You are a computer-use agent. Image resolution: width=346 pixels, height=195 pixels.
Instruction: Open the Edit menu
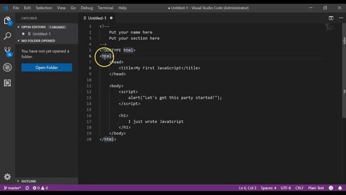pyautogui.click(x=28, y=8)
